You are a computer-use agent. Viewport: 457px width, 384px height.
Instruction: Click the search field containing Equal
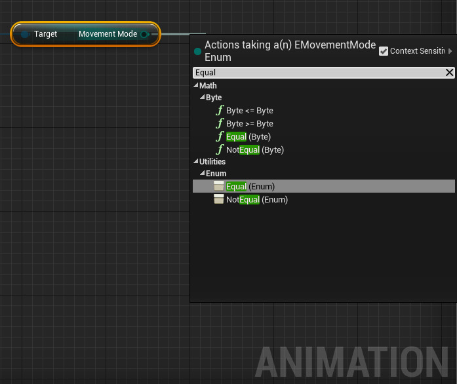click(315, 73)
